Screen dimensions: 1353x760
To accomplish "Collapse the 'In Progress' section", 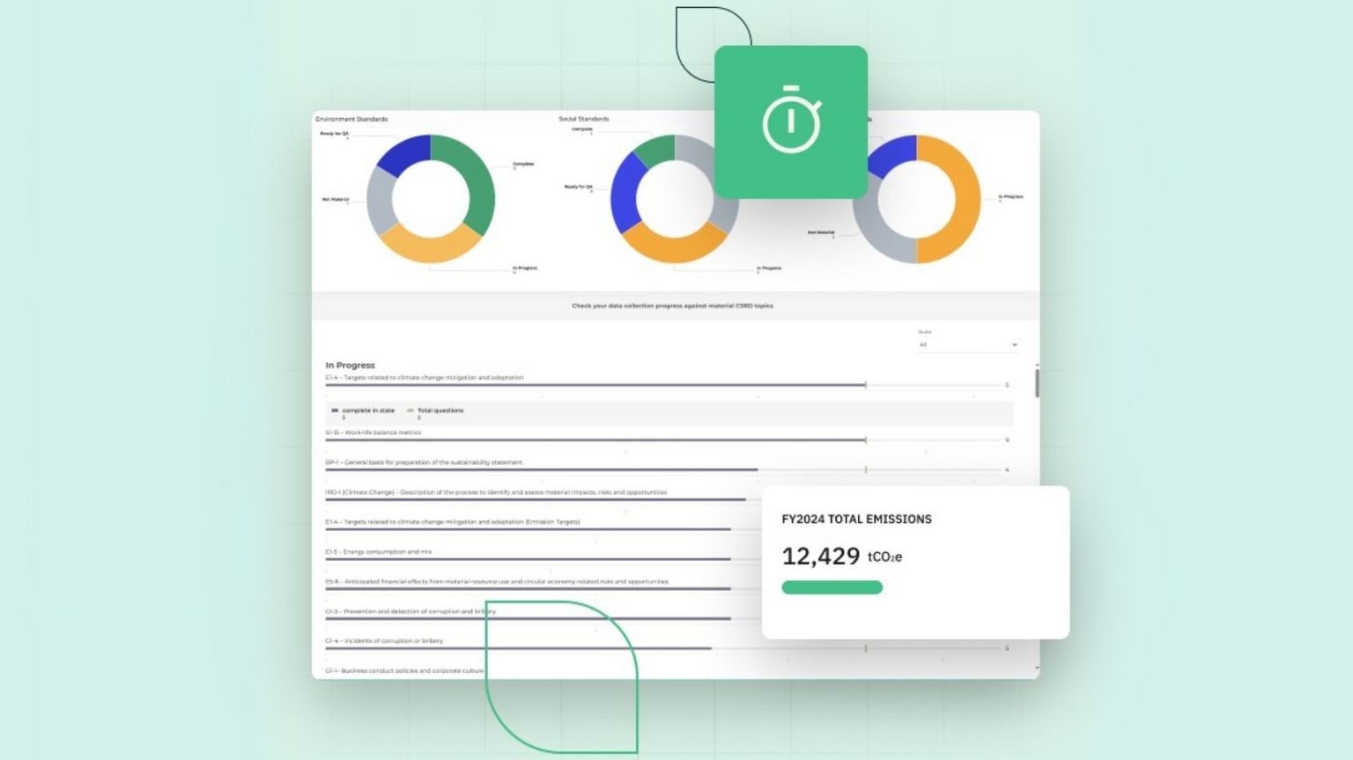I will [x=351, y=365].
